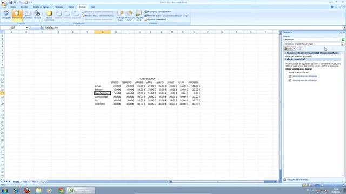Open Google Chrome from the taskbar

coord(61,190)
